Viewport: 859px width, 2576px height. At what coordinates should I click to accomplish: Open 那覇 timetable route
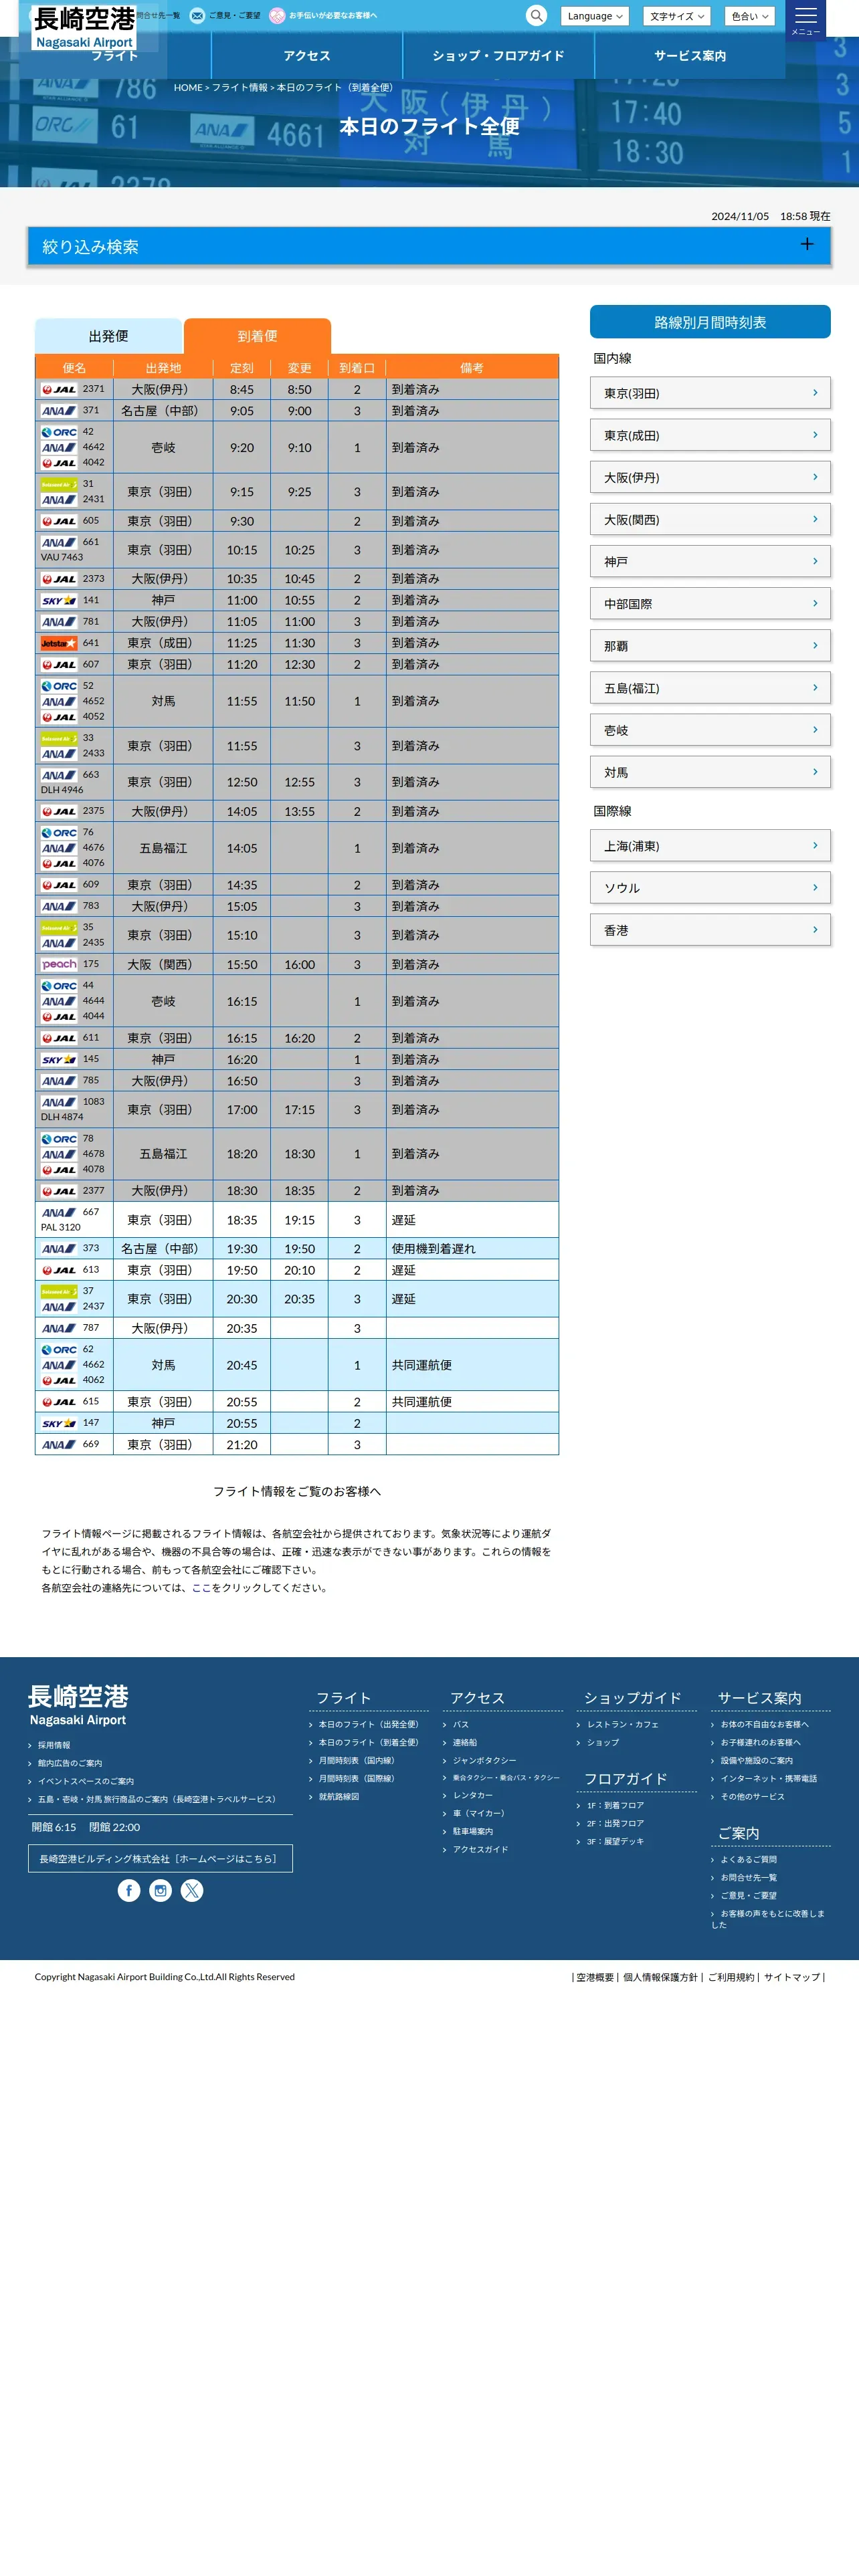pos(710,645)
